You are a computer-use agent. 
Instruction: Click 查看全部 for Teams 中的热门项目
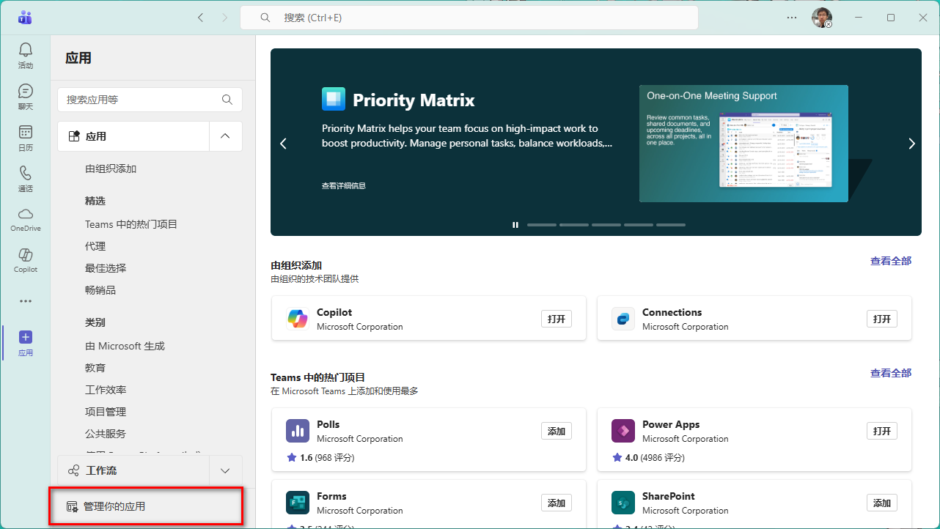(891, 373)
